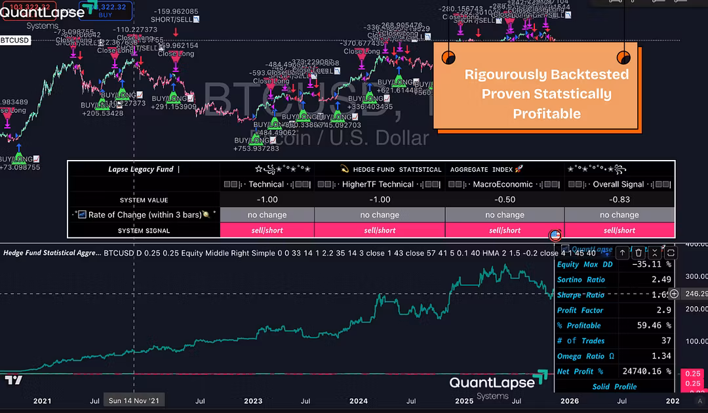
Task: Click the Sun 14 Nov '21 date label
Action: point(134,401)
